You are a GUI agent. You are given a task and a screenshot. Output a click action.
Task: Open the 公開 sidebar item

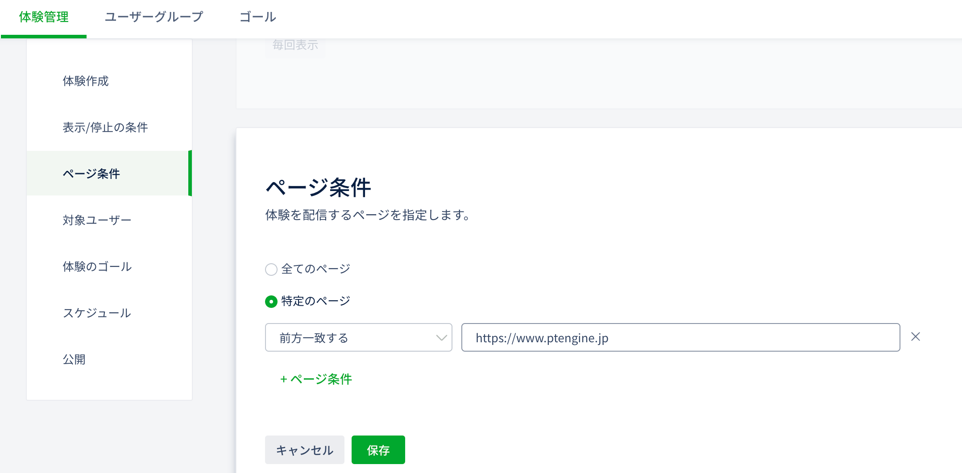pos(74,360)
